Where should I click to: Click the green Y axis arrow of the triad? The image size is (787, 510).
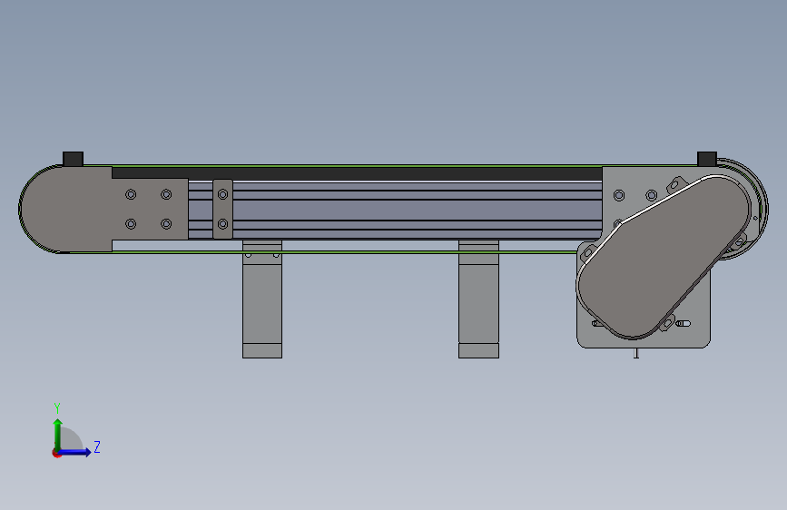coord(58,434)
